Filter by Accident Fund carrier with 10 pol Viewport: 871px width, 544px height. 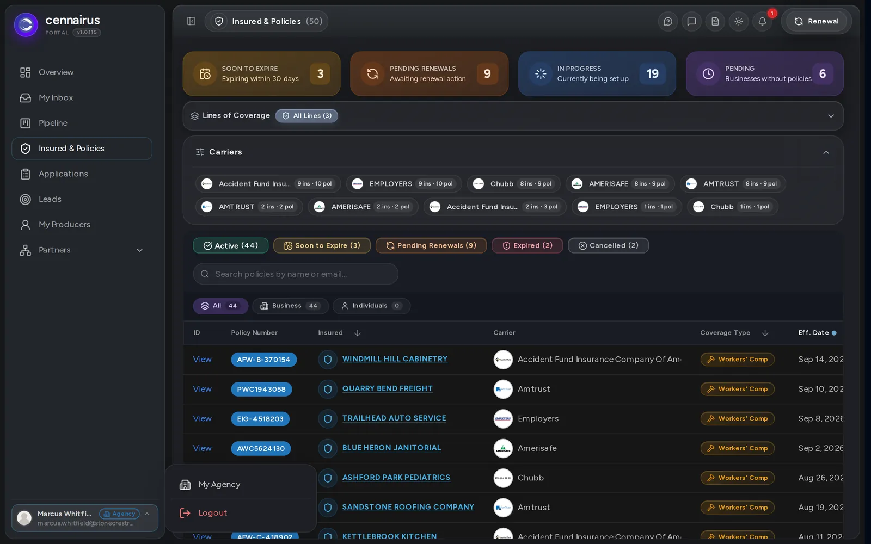(x=268, y=184)
